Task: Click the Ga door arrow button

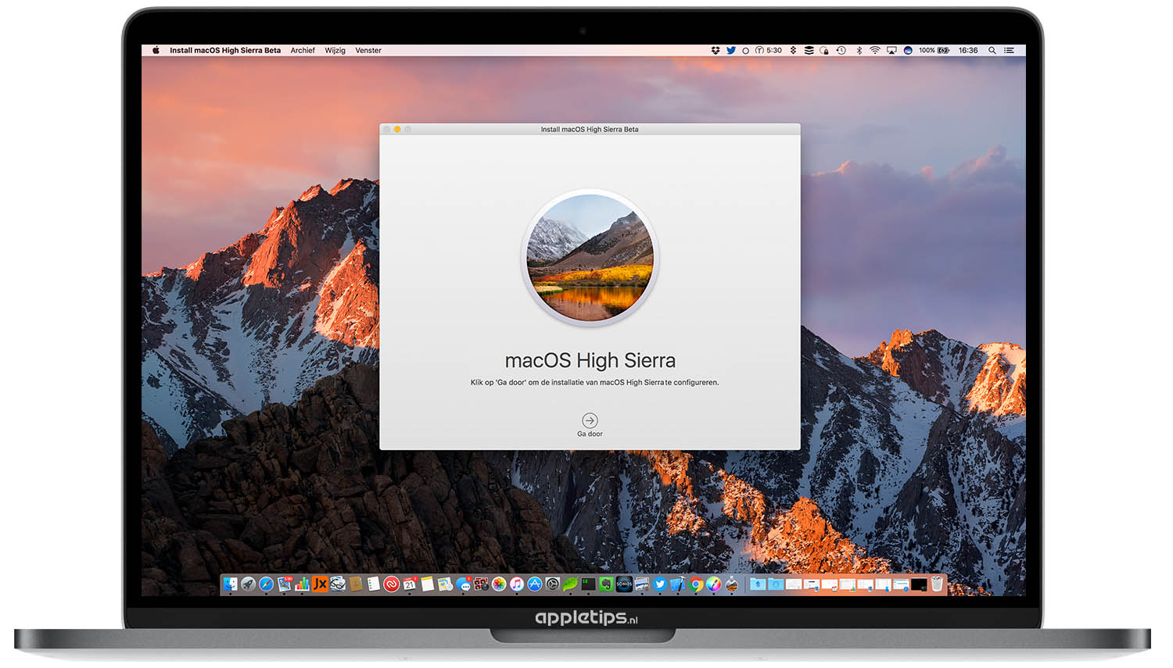Action: pos(590,420)
